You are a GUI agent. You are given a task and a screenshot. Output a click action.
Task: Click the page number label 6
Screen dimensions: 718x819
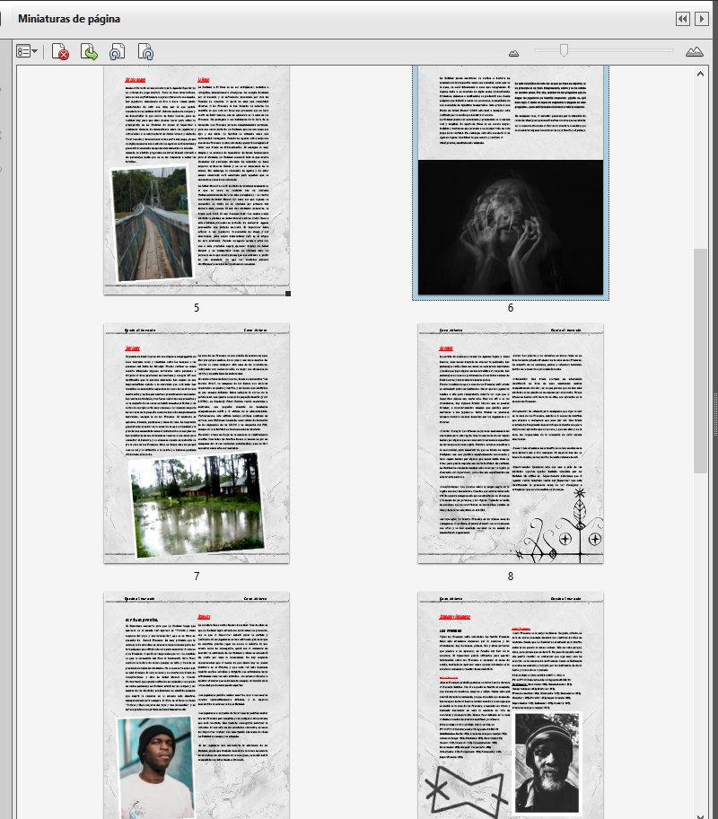(510, 308)
